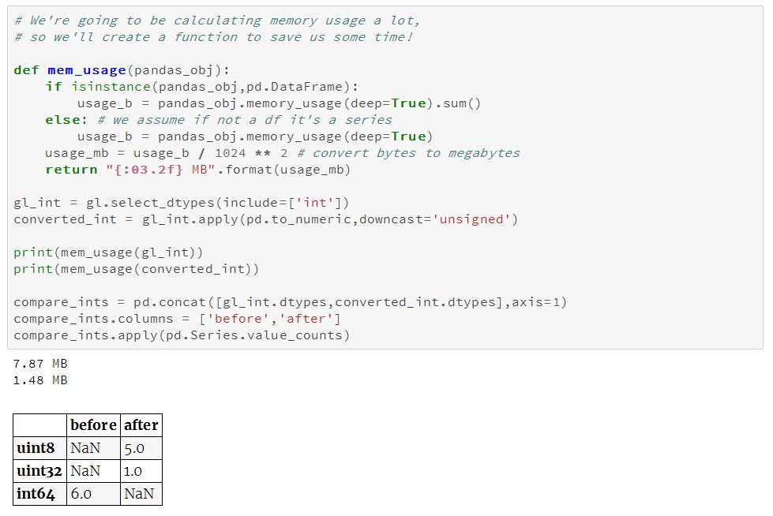Place cursor on the print(mem_usage(converted_int)) line
This screenshot has width=773, height=516.
click(136, 269)
